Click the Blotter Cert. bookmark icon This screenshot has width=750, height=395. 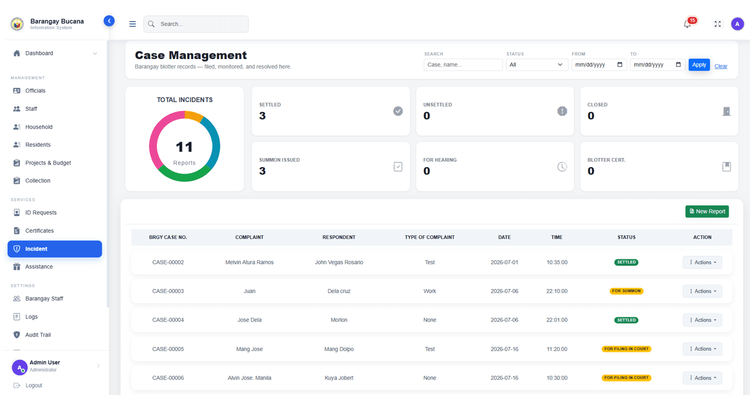pyautogui.click(x=726, y=167)
